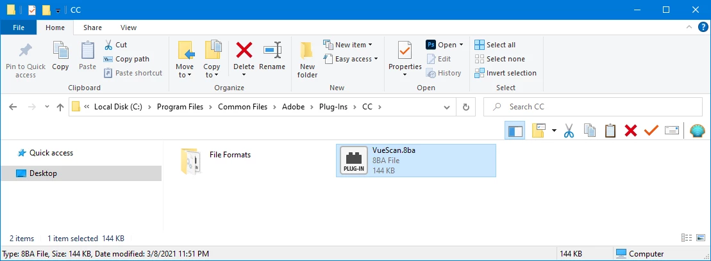Refresh the current folder
This screenshot has height=261, width=711.
[465, 107]
